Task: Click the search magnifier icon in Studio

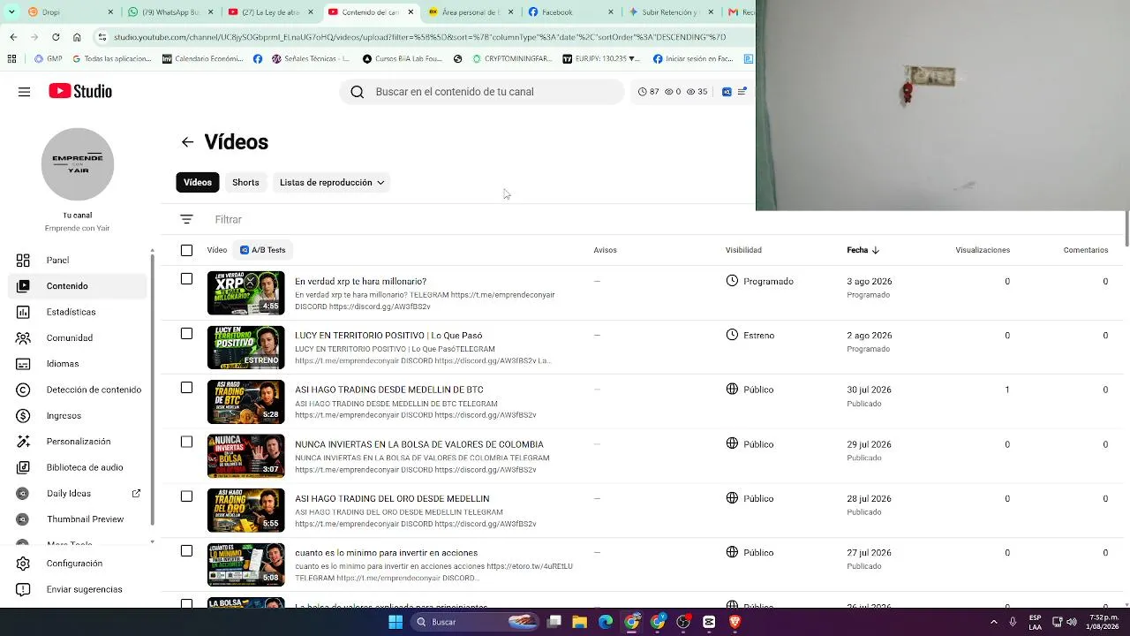Action: click(x=357, y=92)
